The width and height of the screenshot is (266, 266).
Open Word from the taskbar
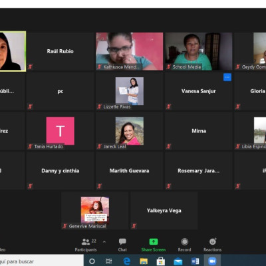[x=195, y=261]
